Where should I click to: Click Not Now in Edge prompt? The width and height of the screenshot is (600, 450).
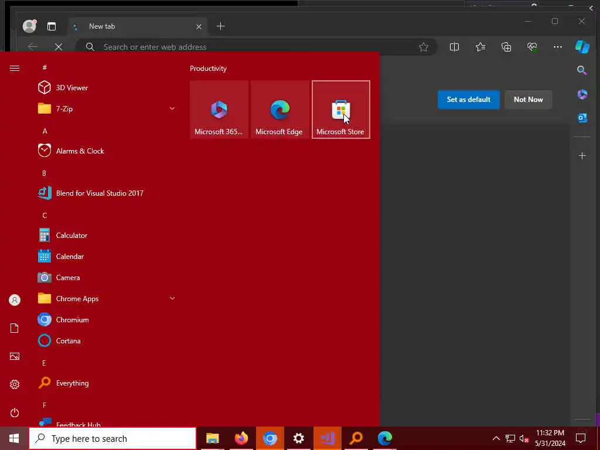click(x=528, y=100)
